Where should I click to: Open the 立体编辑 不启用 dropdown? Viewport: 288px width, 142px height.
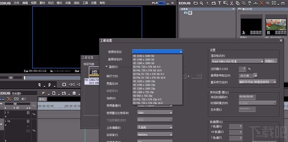pyautogui.click(x=155, y=127)
